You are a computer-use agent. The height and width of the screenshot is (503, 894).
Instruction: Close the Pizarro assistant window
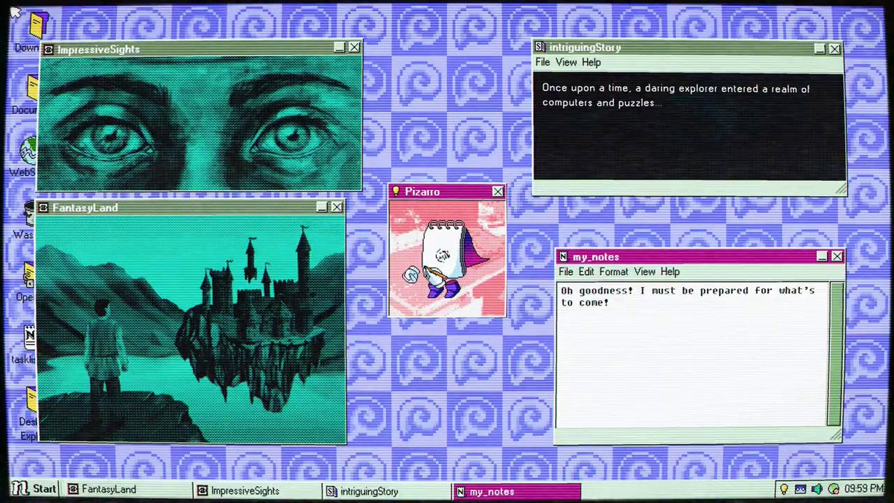[x=498, y=192]
